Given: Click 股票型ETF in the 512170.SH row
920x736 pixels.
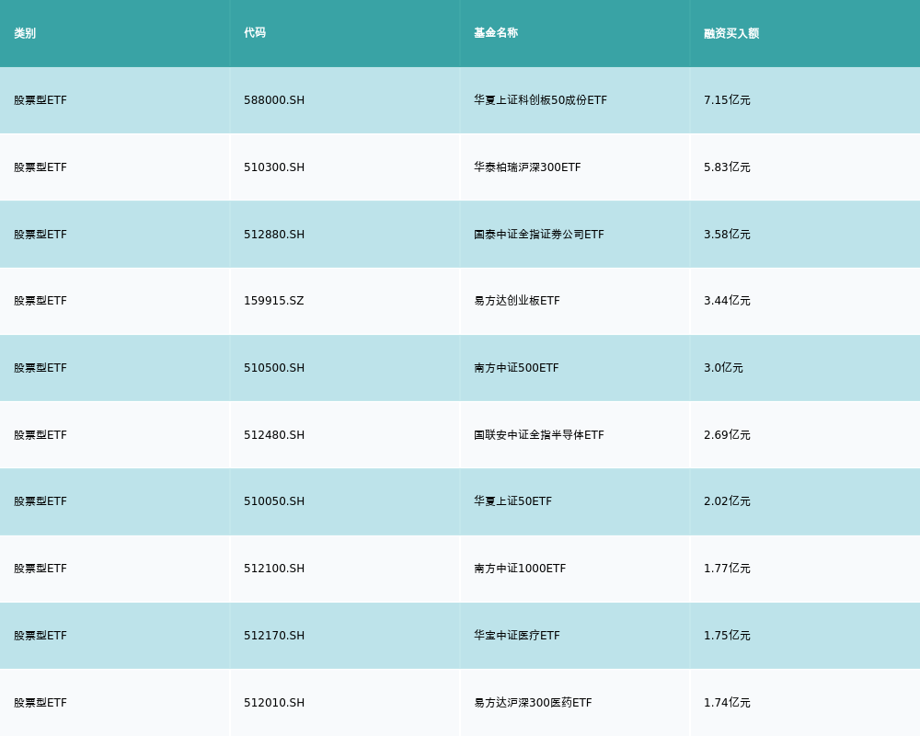Looking at the screenshot, I should [40, 636].
